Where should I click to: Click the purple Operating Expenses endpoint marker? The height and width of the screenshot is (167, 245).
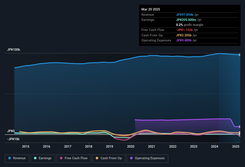[x=240, y=126]
